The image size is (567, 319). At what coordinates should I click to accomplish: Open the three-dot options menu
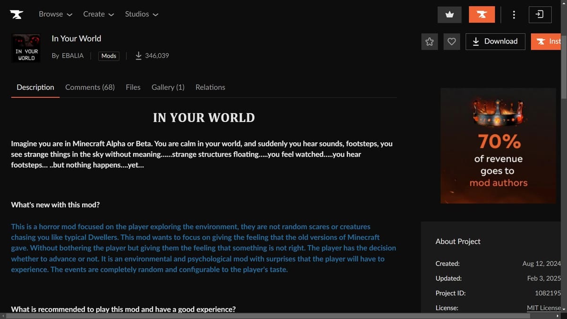[514, 14]
